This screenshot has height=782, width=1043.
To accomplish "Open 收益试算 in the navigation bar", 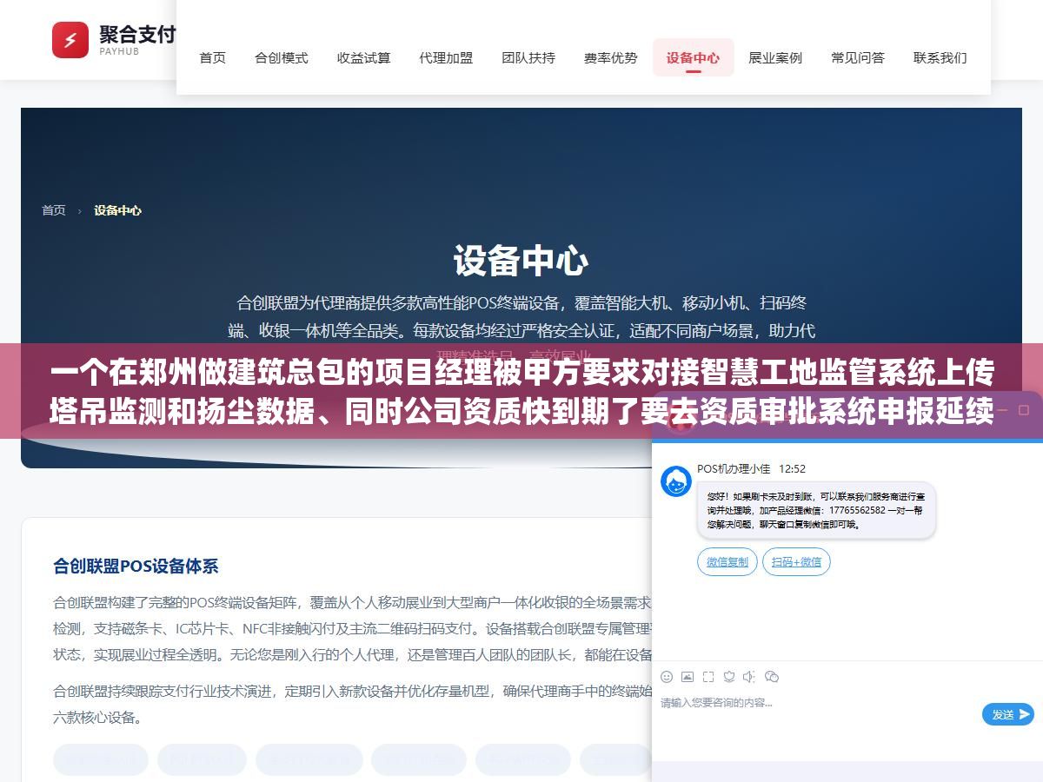I will pos(364,58).
